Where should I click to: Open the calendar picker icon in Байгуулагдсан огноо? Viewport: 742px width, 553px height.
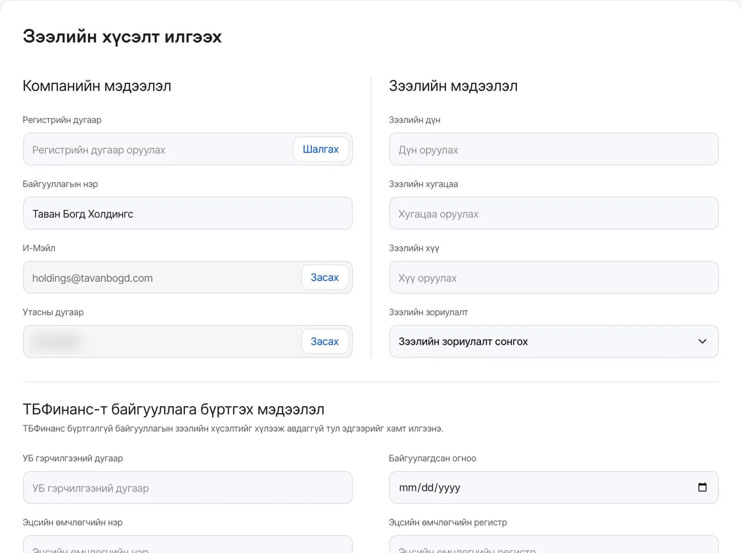point(702,487)
